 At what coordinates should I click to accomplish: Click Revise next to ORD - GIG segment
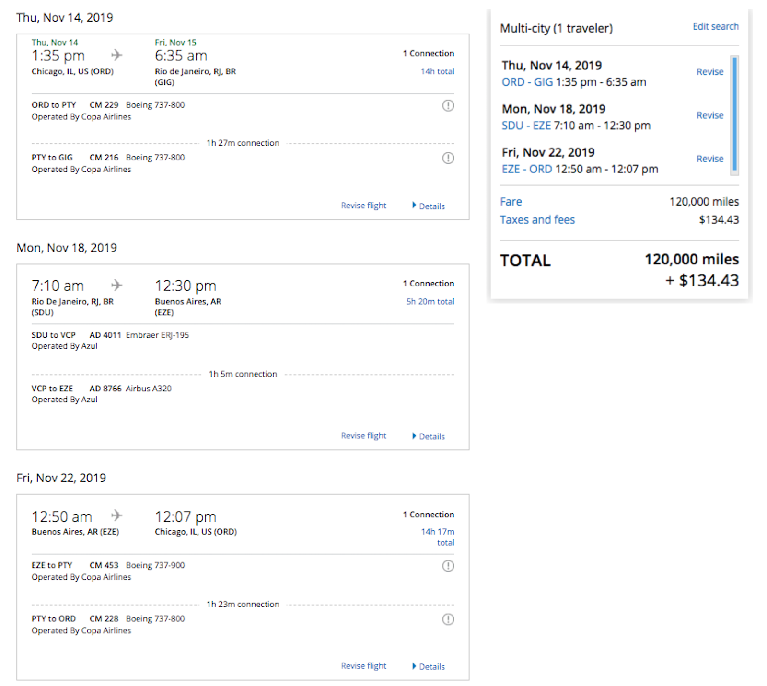click(710, 71)
